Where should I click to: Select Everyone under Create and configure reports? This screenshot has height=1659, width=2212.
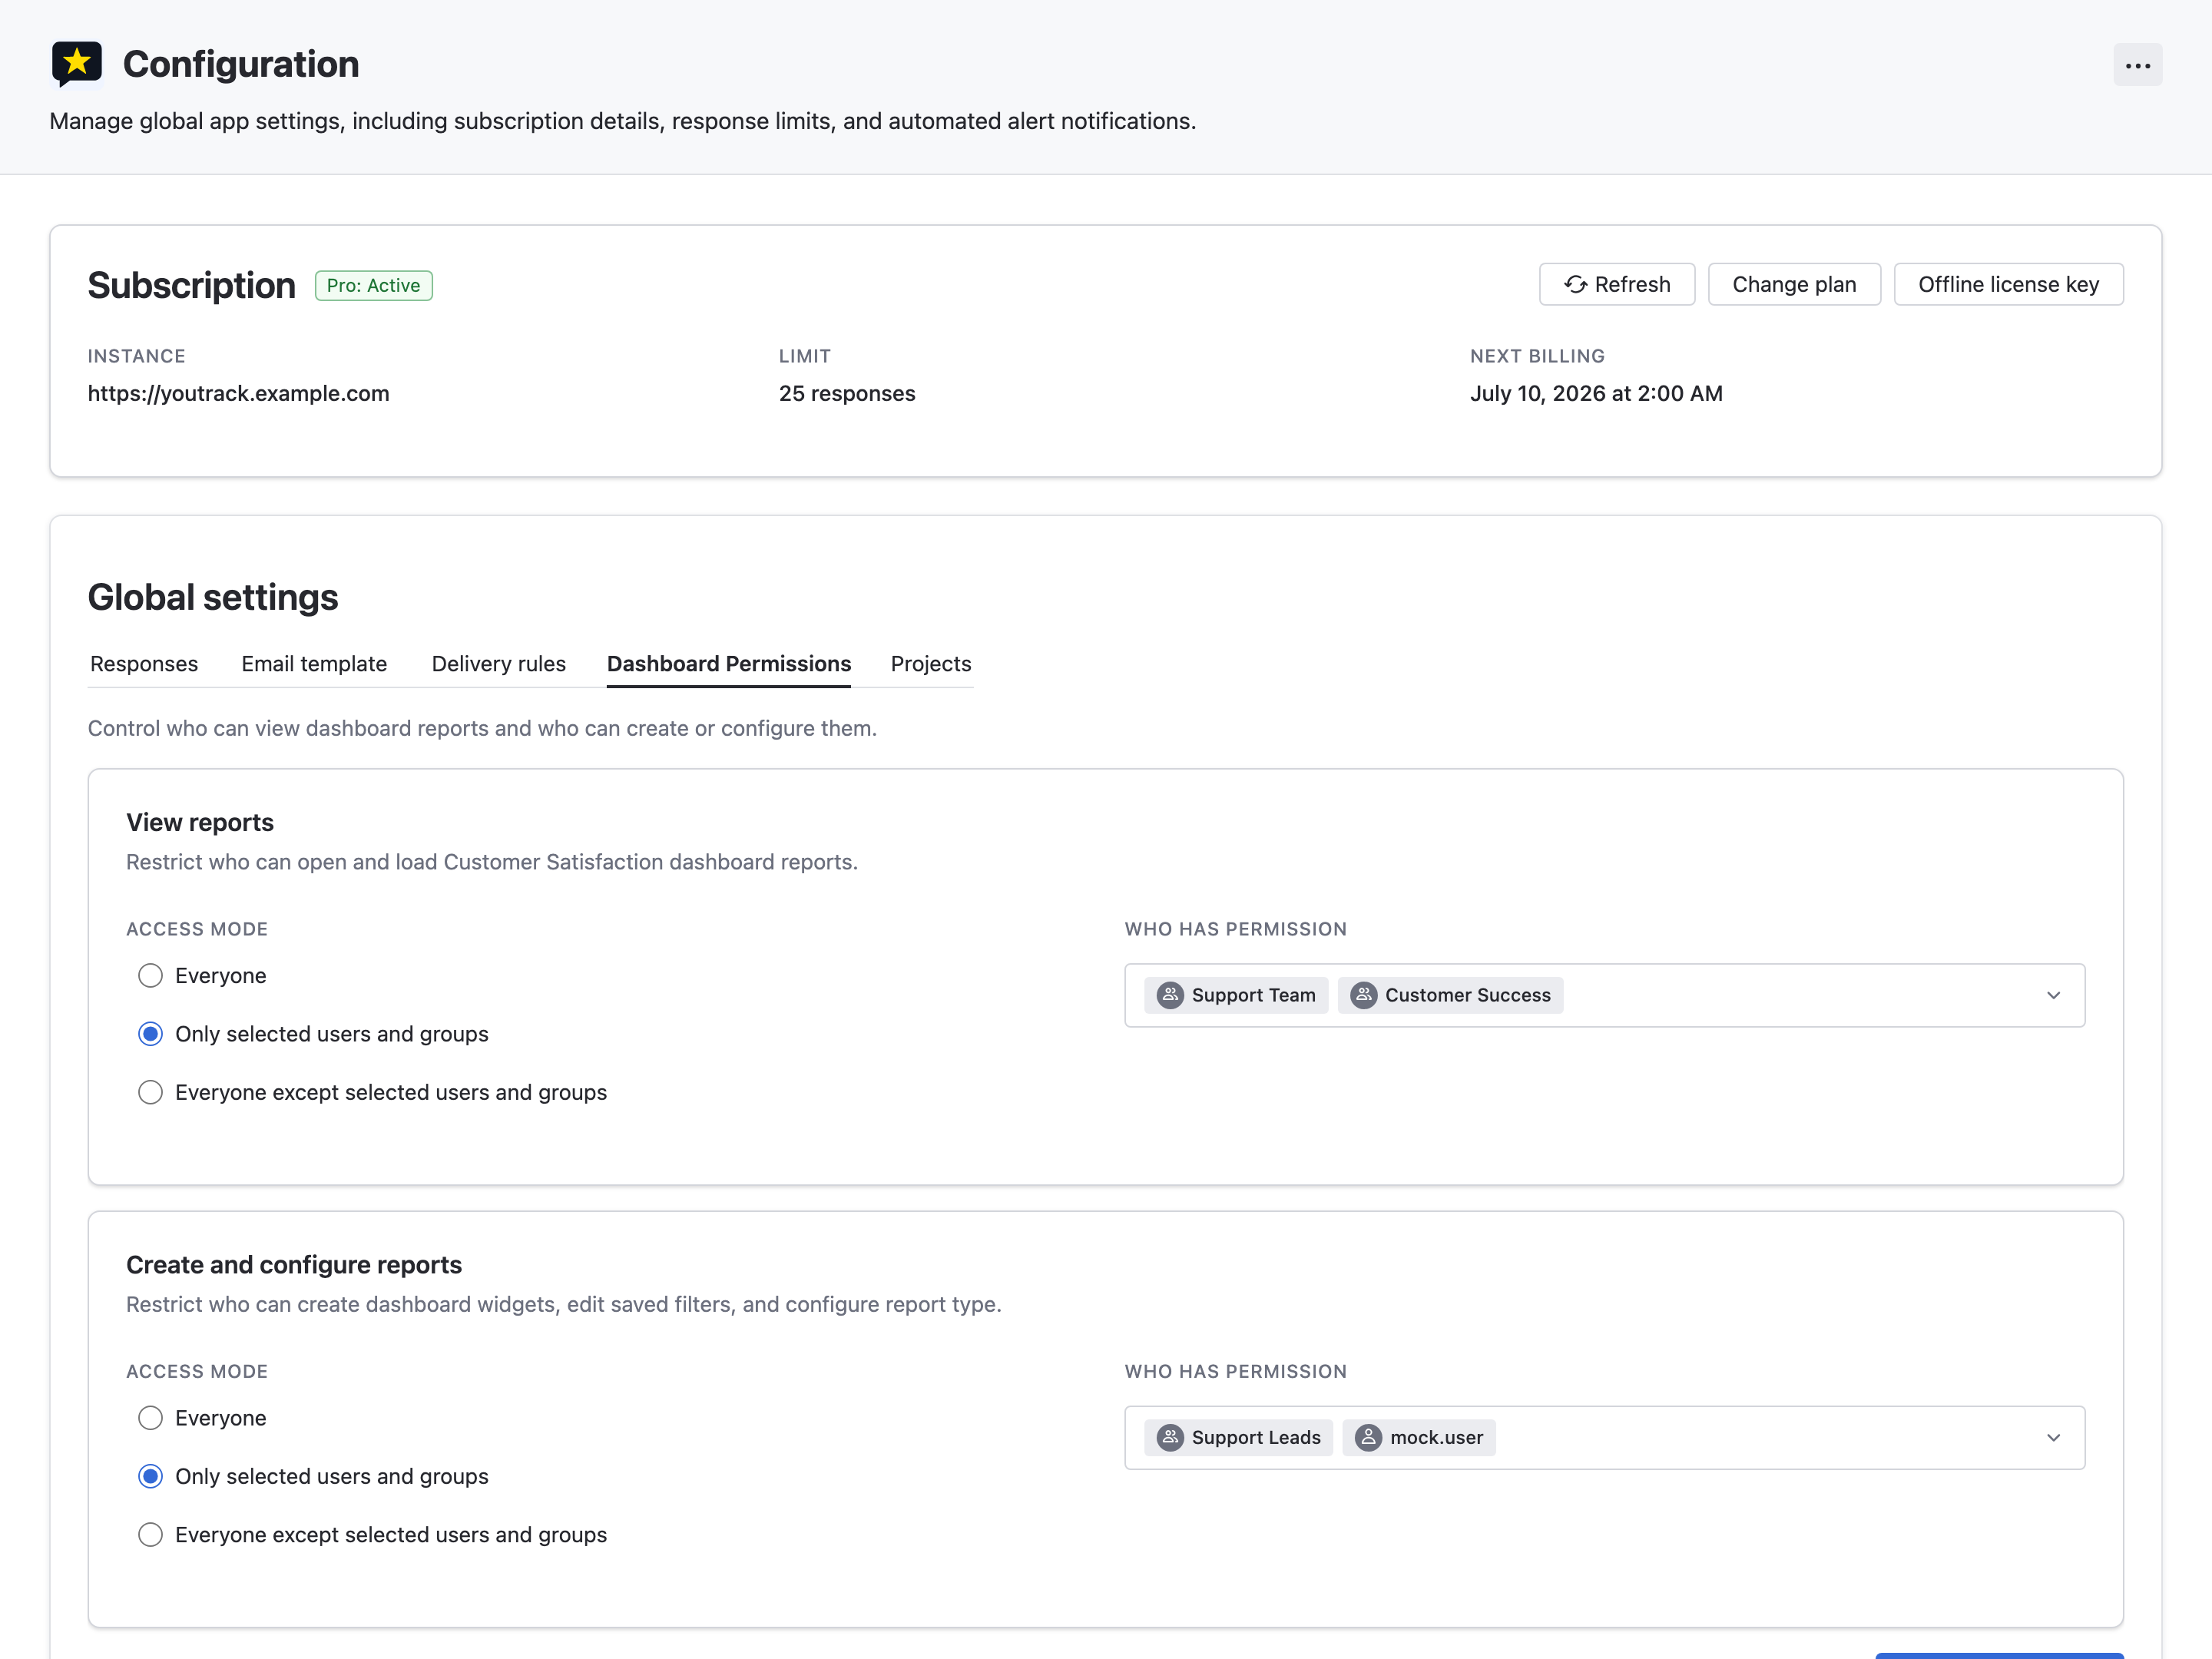click(150, 1418)
